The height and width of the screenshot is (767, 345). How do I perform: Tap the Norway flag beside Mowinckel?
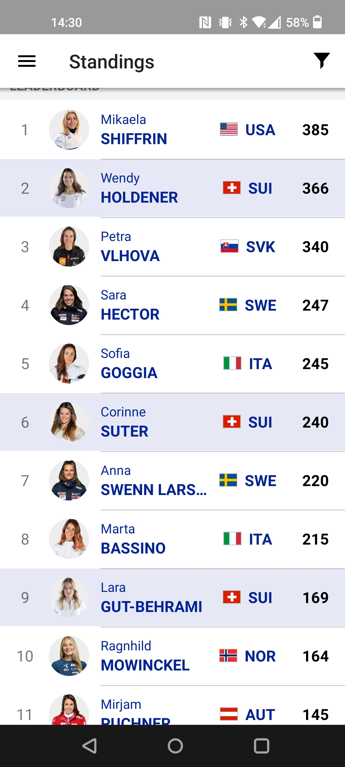coord(228,656)
